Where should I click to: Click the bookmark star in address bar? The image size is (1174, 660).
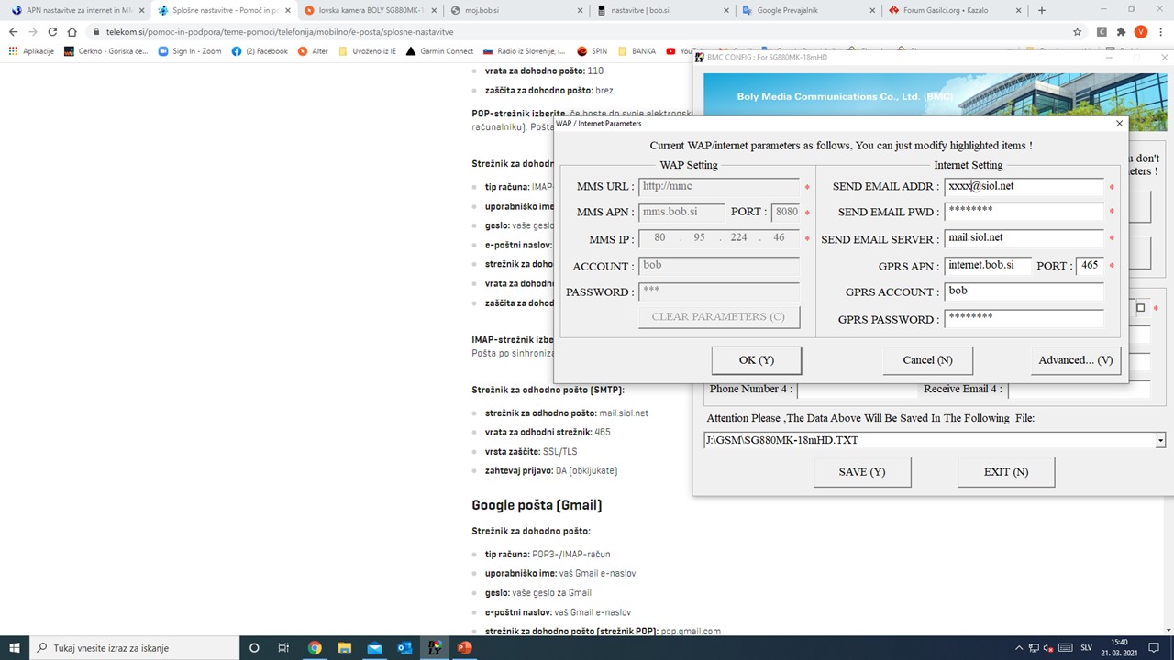(1078, 31)
